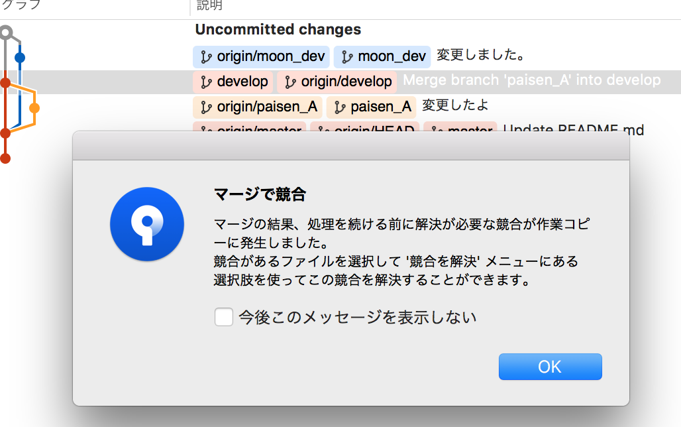
Task: Click the マージで競合 dialog heading
Action: pos(260,194)
